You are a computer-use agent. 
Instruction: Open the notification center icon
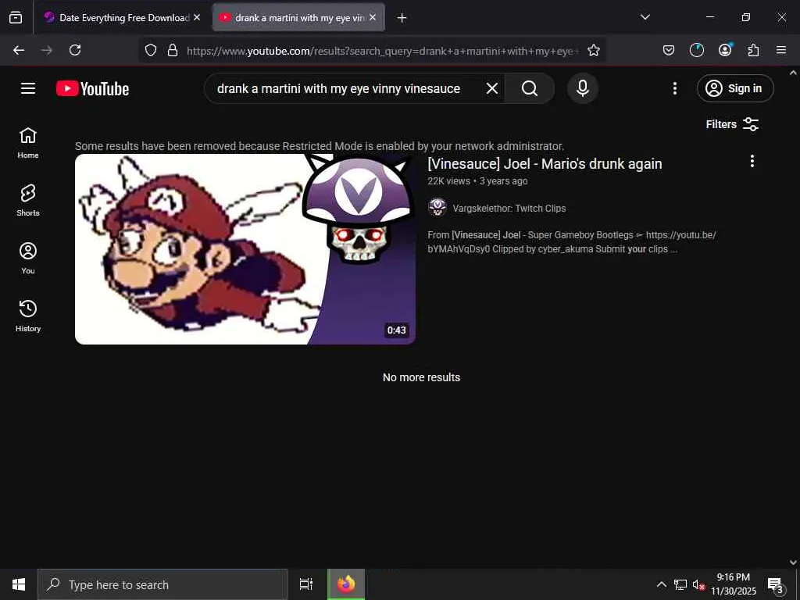(775, 584)
